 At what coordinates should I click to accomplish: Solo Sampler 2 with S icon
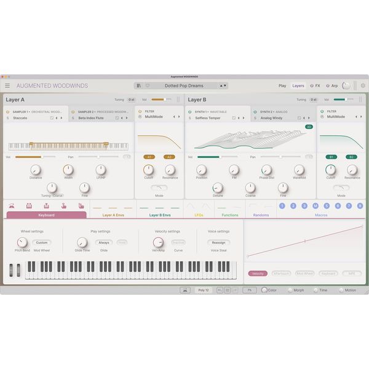[x=73, y=118]
